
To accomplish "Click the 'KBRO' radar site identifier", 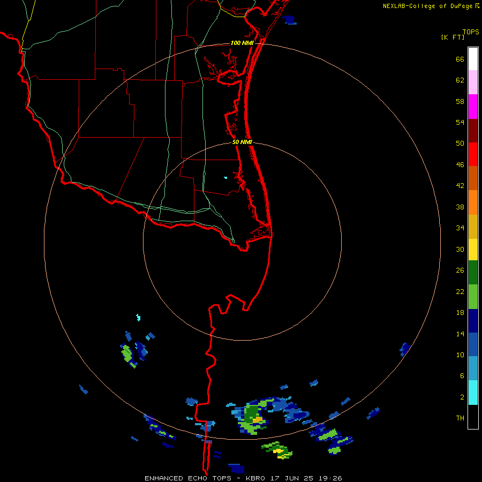I will 255,478.
